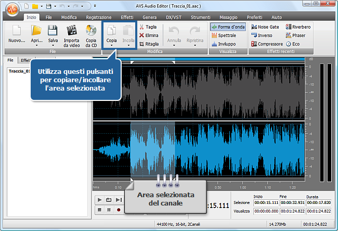Click the Selezione Fine time field
The height and width of the screenshot is (231, 338).
[x=293, y=203]
